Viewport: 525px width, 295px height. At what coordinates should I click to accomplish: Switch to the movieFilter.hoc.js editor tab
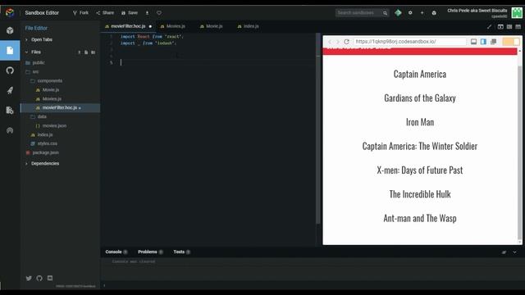tap(128, 26)
